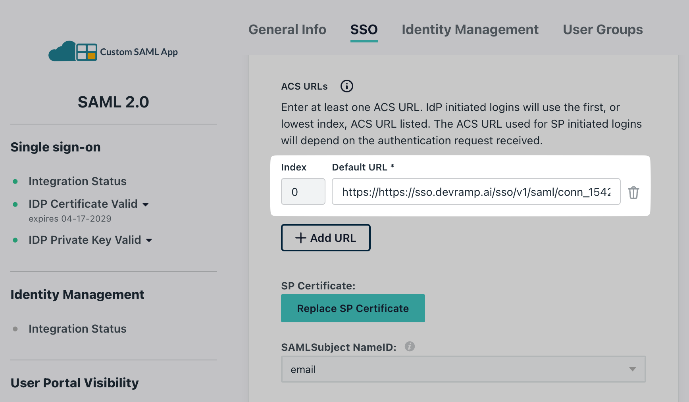Click the gray dot under Identity Management section

pos(15,329)
